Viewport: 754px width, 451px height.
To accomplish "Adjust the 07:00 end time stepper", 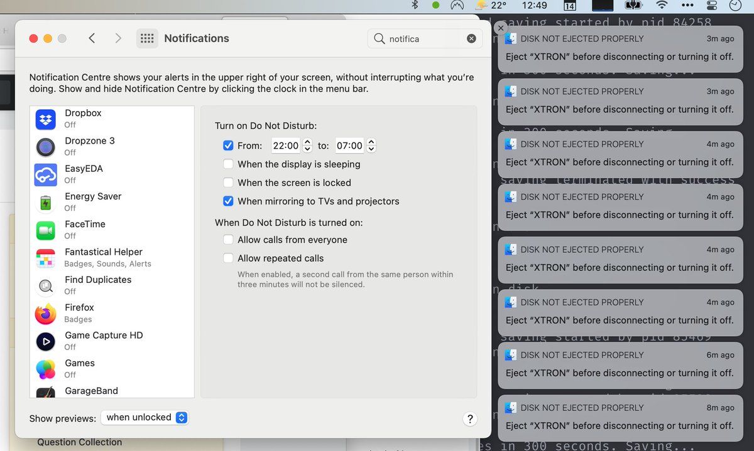I will click(371, 146).
